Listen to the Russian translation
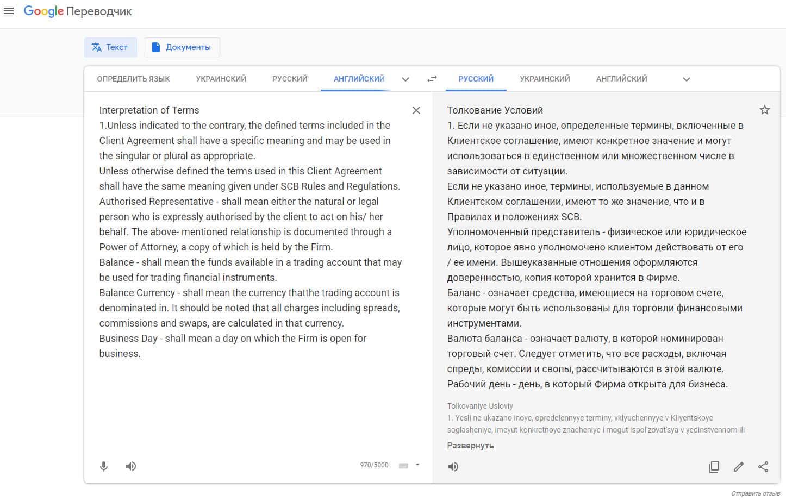This screenshot has height=501, width=786. 453,467
